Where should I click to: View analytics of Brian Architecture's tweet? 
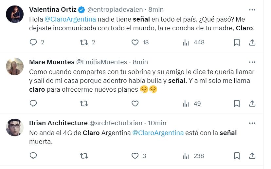click(186, 156)
